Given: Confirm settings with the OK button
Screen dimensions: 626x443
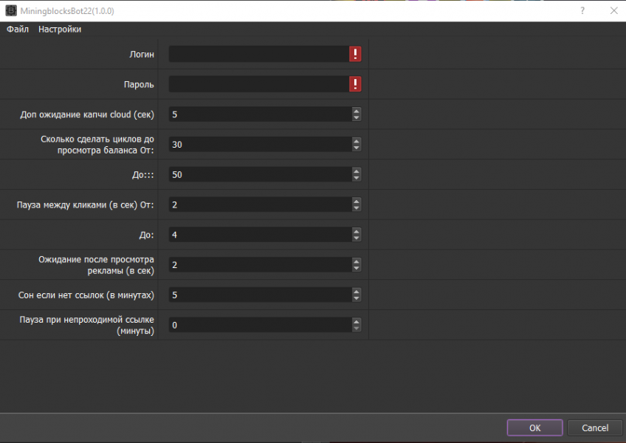Looking at the screenshot, I should (x=535, y=427).
